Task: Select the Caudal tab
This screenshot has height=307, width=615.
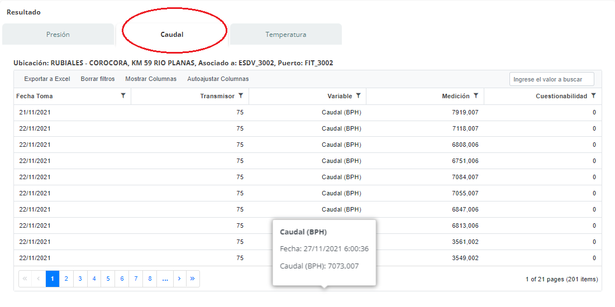Action: click(x=172, y=35)
